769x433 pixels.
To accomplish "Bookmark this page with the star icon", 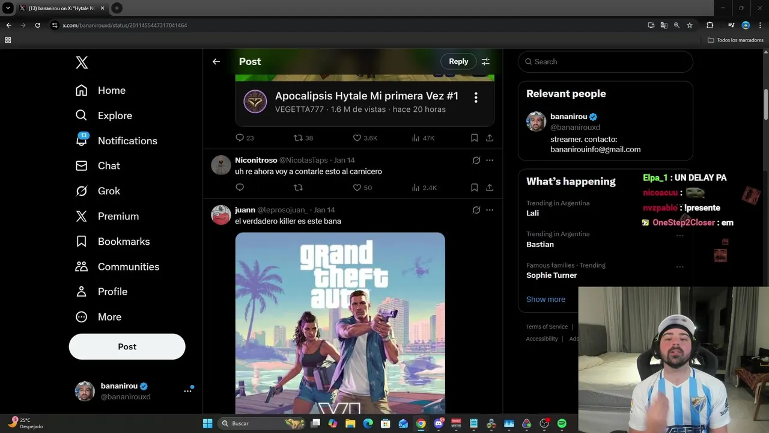I will tap(690, 25).
